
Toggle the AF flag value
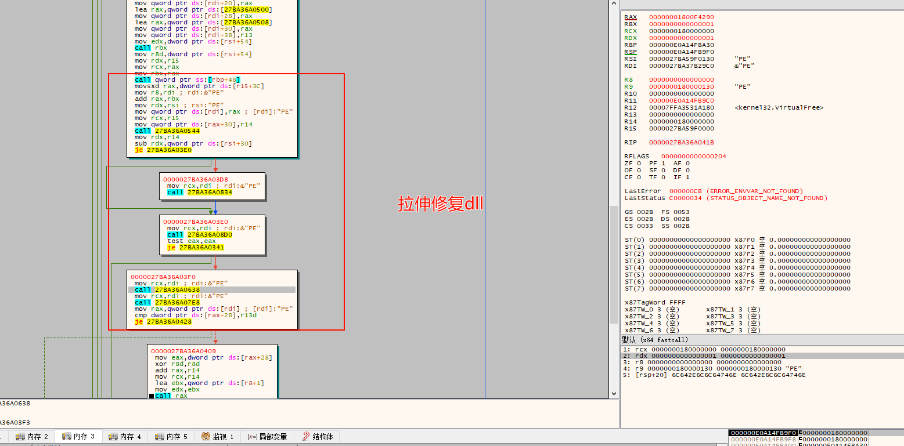point(687,164)
